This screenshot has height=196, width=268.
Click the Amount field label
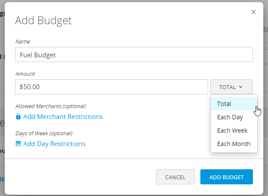[x=25, y=74]
